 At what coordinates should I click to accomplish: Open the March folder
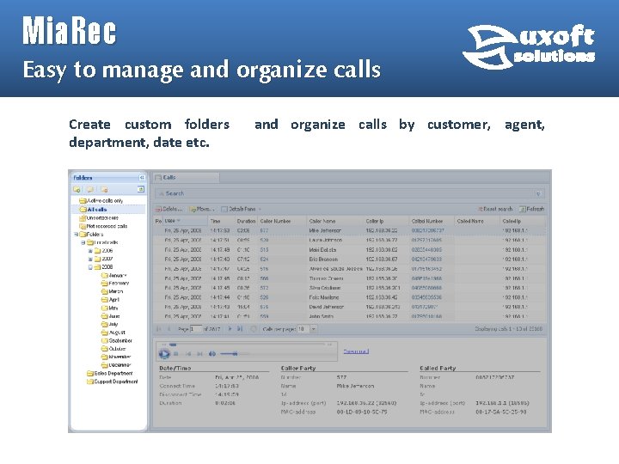pos(112,291)
